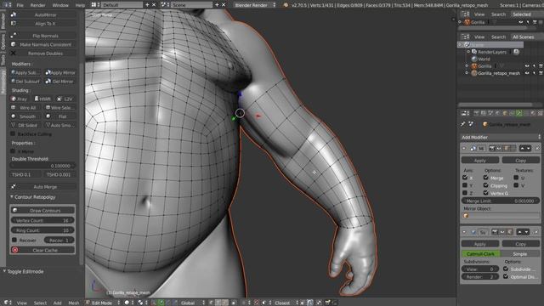
Task: Click the Draw Contours button
Action: click(x=43, y=210)
